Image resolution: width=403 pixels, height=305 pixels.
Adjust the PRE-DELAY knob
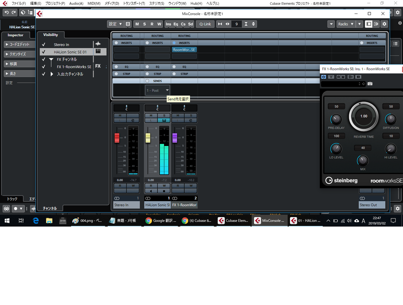coord(336,119)
